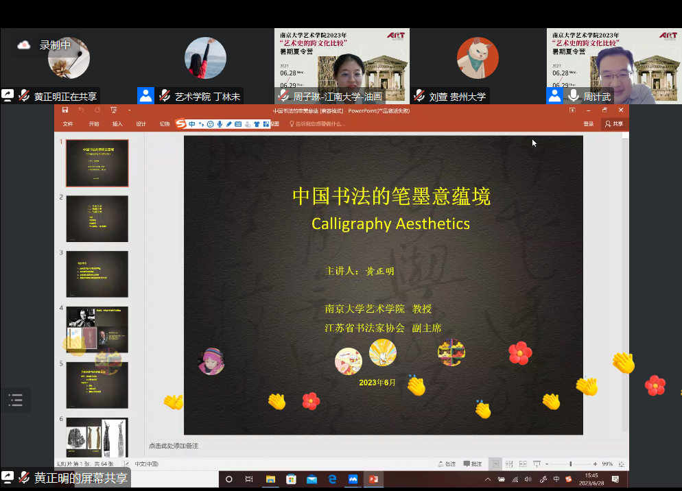Switch to normal view in status bar
The width and height of the screenshot is (682, 491).
click(x=494, y=464)
